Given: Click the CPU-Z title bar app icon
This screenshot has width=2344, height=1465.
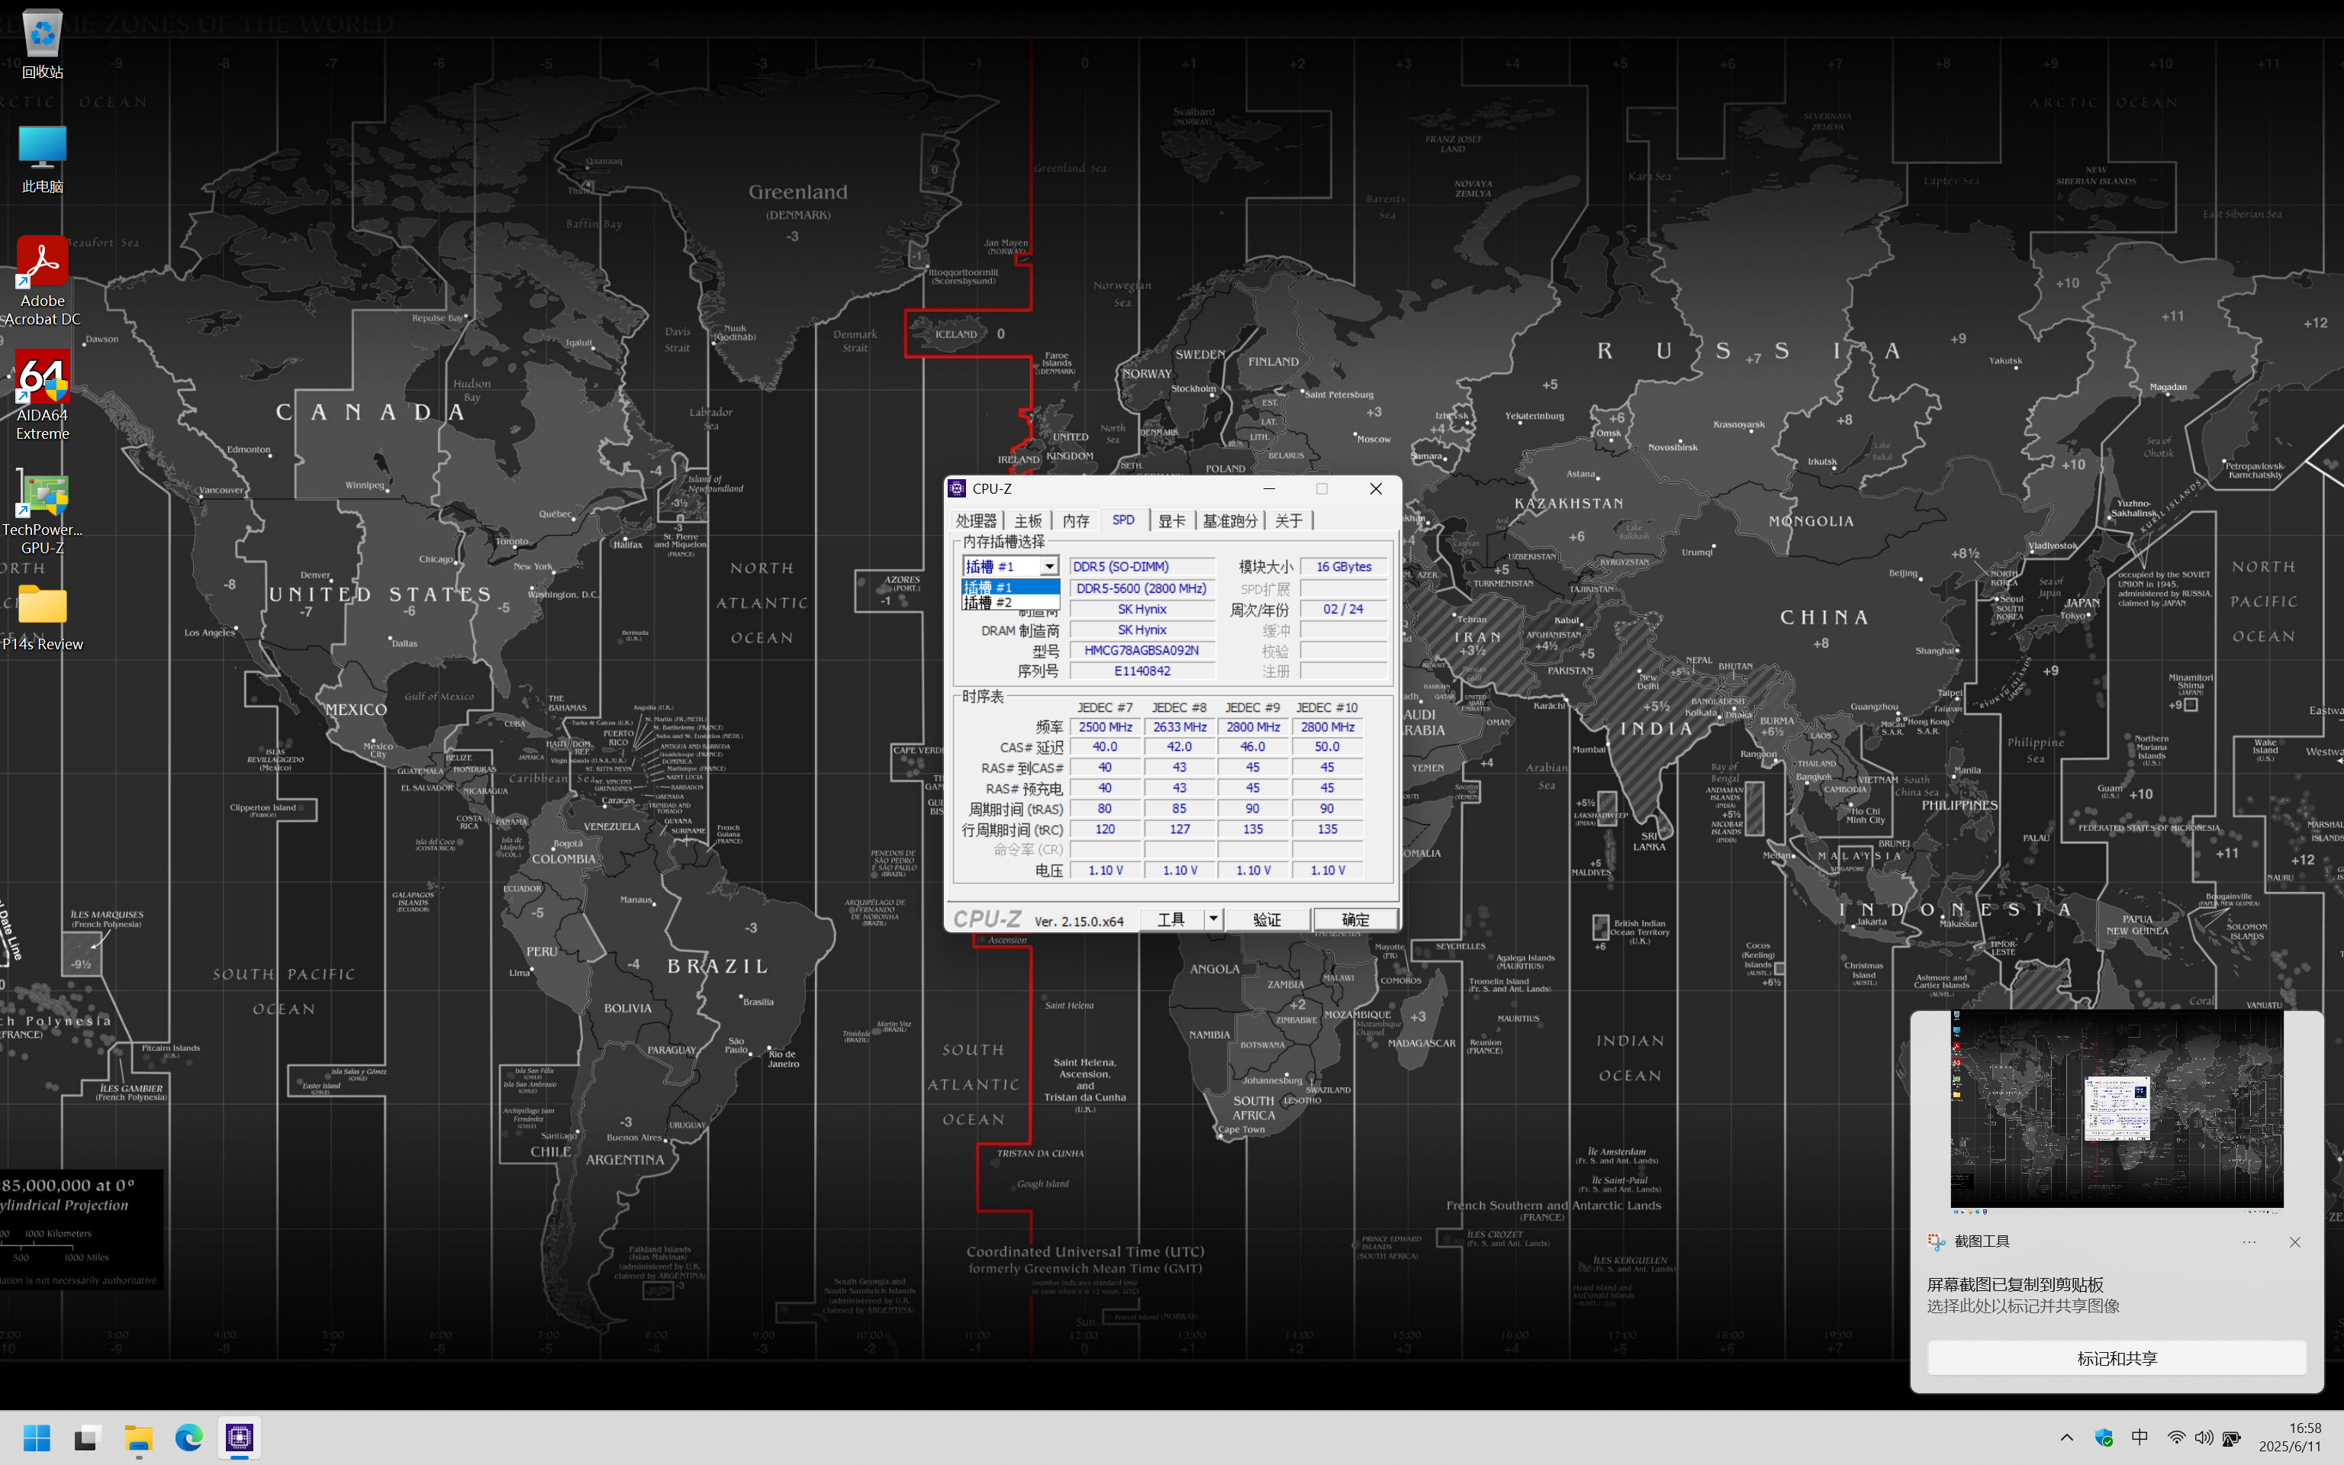Looking at the screenshot, I should 957,488.
